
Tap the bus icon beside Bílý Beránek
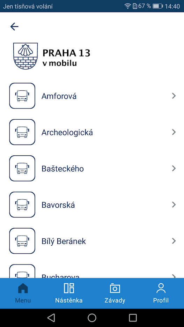[22, 241]
